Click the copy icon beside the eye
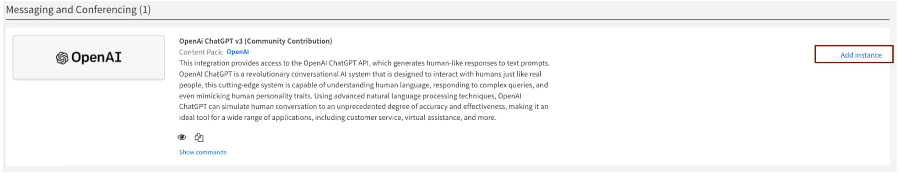This screenshot has height=174, width=899. [x=199, y=137]
